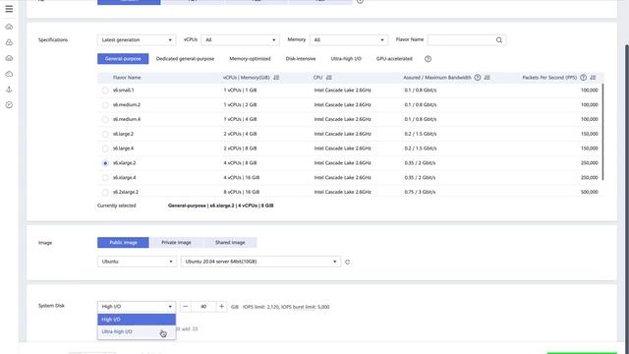The width and height of the screenshot is (629, 354).
Task: Click the system disk size field showing 40
Action: point(203,307)
